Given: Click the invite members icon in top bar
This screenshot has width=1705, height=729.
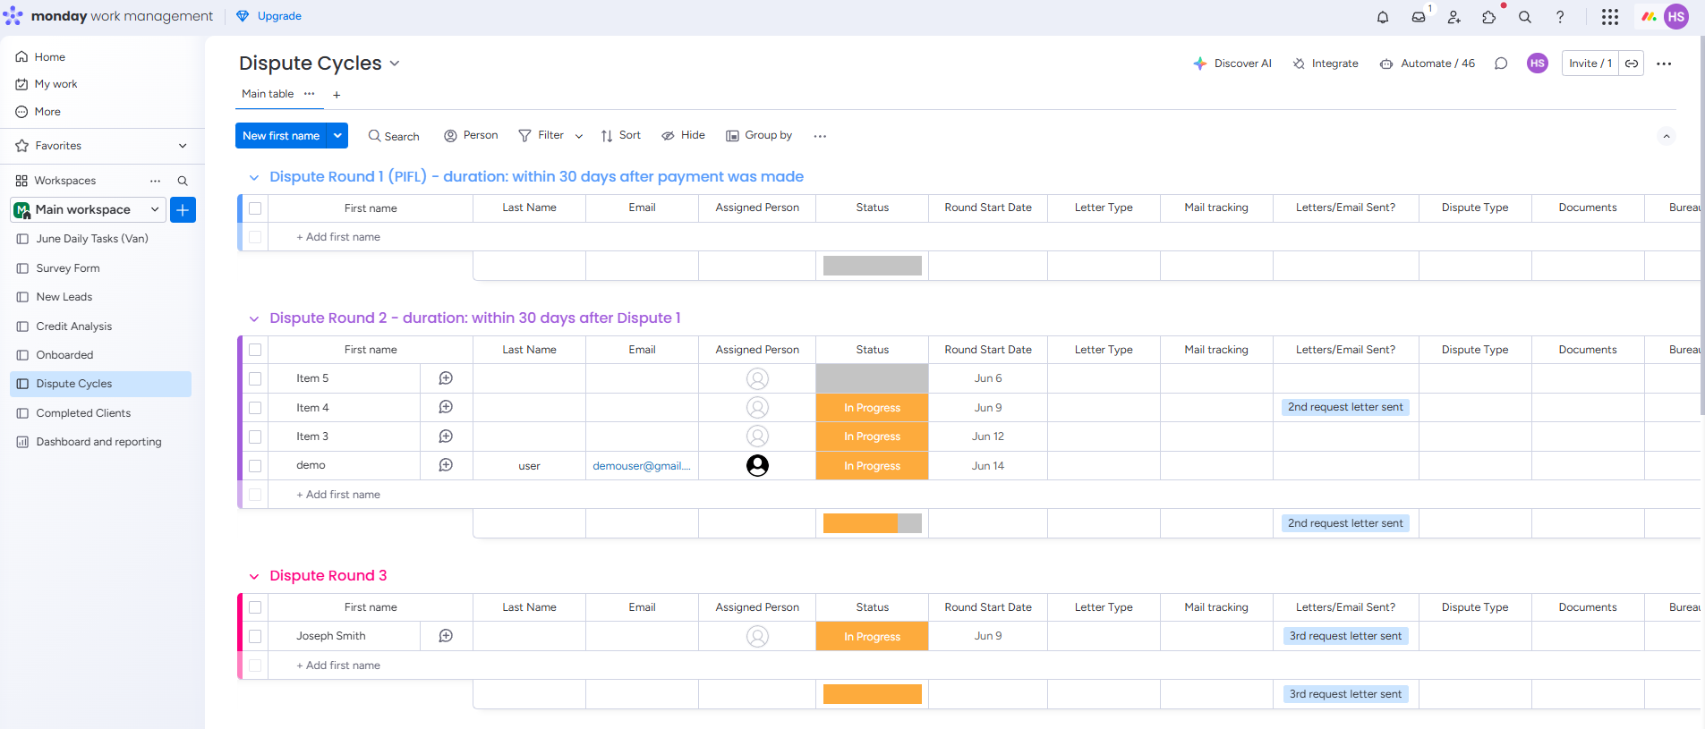Looking at the screenshot, I should (x=1454, y=17).
